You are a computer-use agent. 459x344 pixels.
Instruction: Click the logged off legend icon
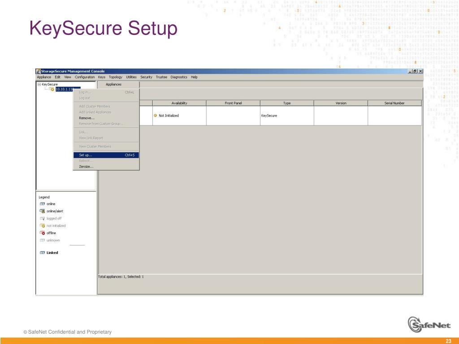42,219
